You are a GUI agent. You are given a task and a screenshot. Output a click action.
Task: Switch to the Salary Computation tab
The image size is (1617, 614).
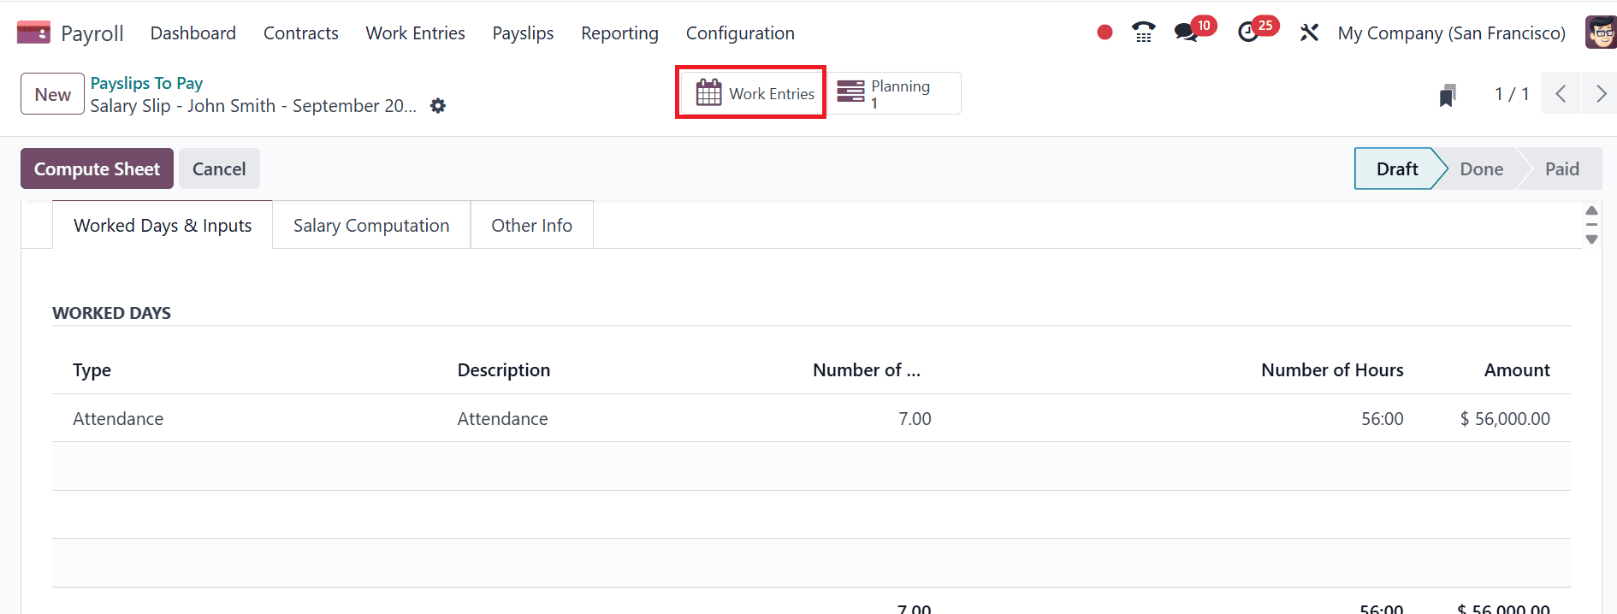click(371, 226)
